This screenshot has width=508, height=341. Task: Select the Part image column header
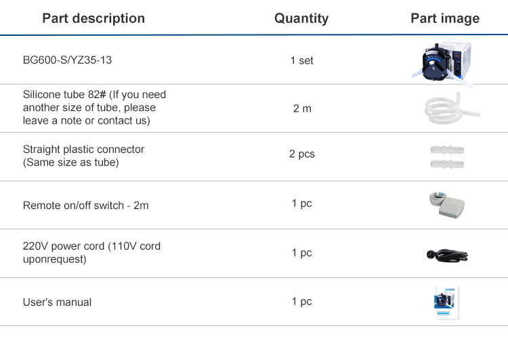click(x=445, y=18)
